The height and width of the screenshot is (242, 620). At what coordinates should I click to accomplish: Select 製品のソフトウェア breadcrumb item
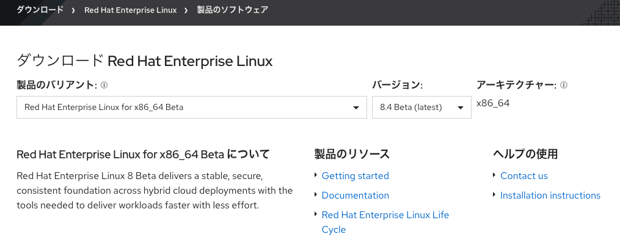click(233, 10)
